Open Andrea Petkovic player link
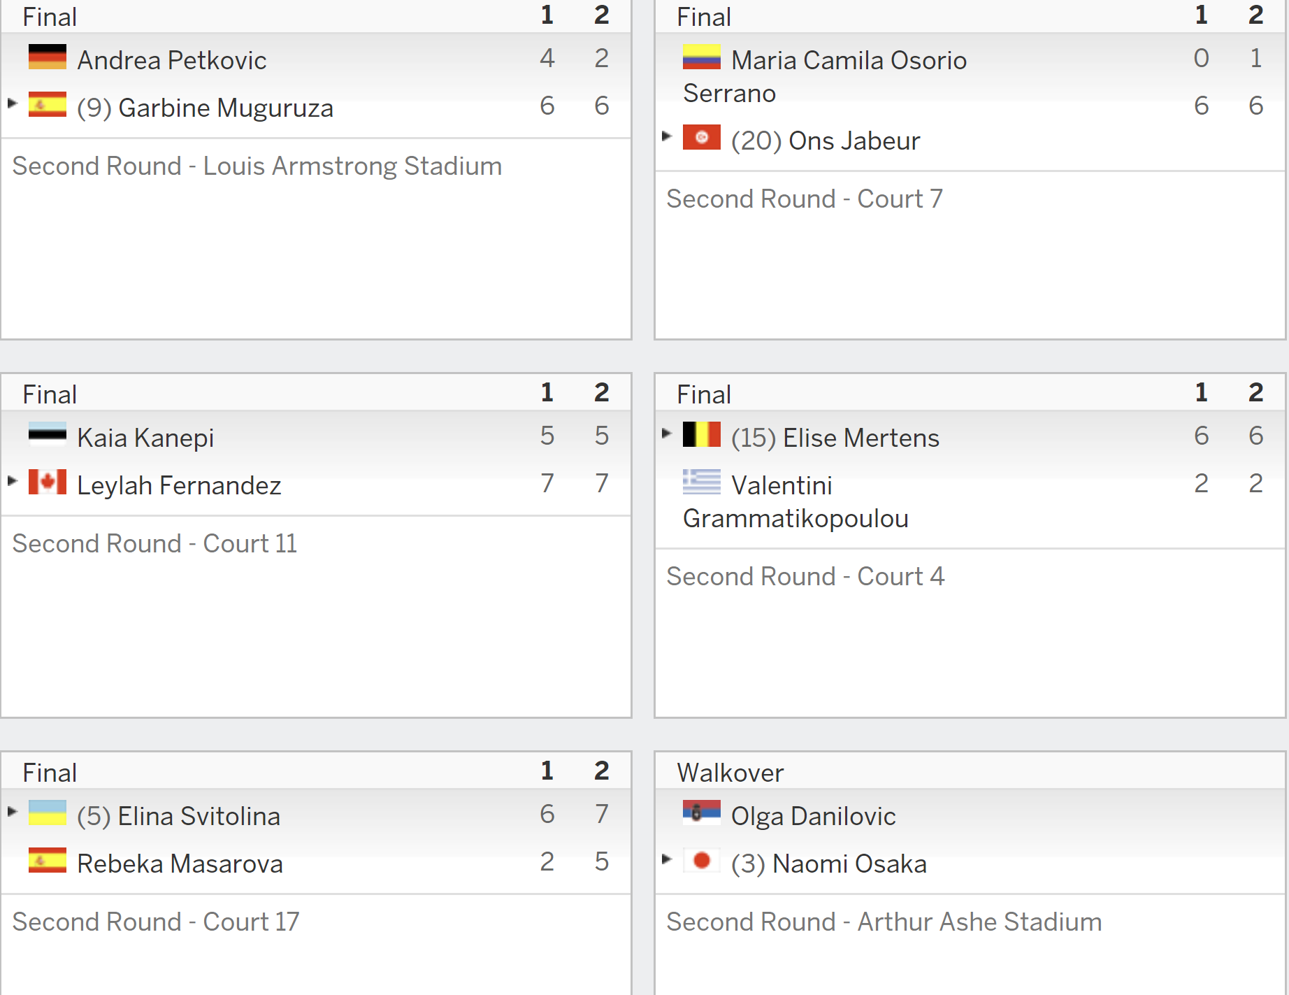This screenshot has height=995, width=1289. (x=172, y=60)
